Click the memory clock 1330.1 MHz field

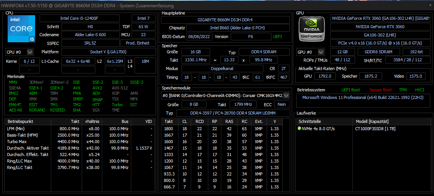point(195,60)
